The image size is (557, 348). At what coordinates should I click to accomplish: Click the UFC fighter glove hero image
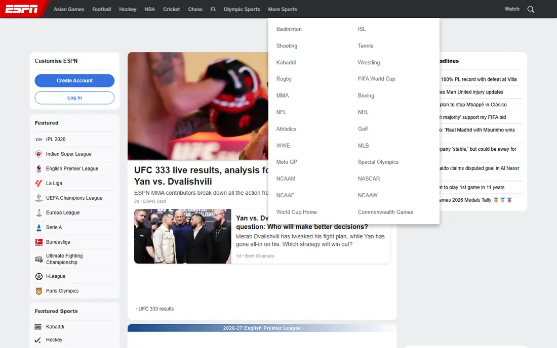(x=198, y=106)
